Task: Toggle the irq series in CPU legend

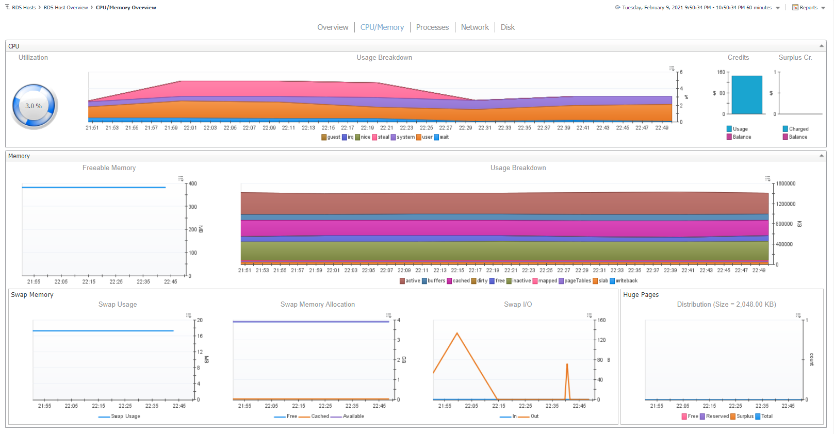Action: 348,137
